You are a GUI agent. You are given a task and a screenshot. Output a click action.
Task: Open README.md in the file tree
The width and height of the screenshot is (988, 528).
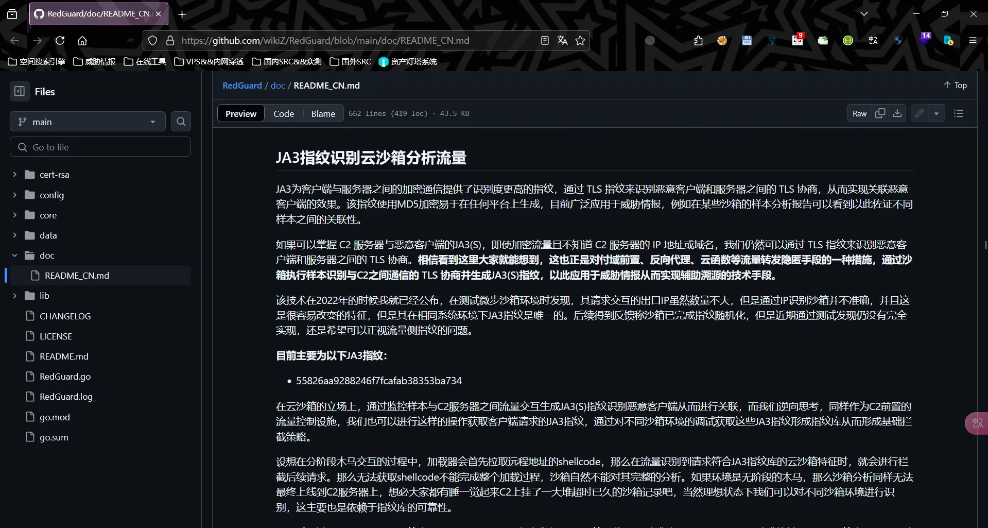coord(64,356)
